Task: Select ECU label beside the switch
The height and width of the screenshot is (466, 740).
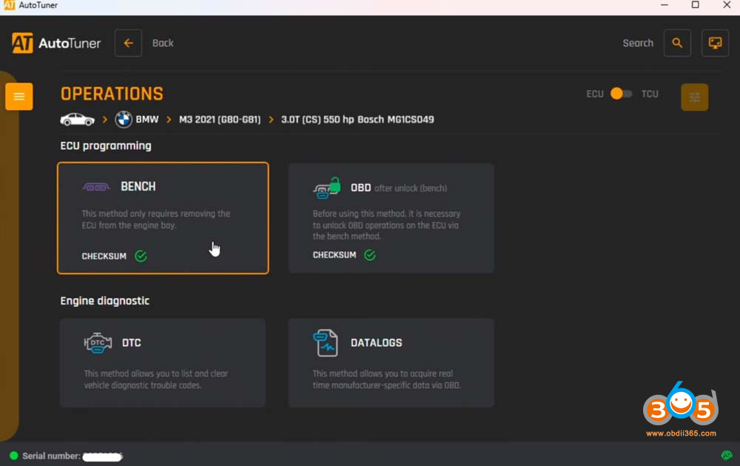Action: coord(595,94)
